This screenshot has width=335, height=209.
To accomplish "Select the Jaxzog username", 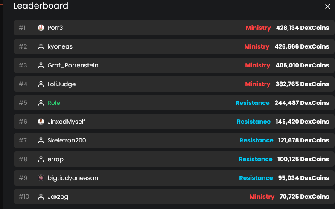I will click(x=58, y=197).
